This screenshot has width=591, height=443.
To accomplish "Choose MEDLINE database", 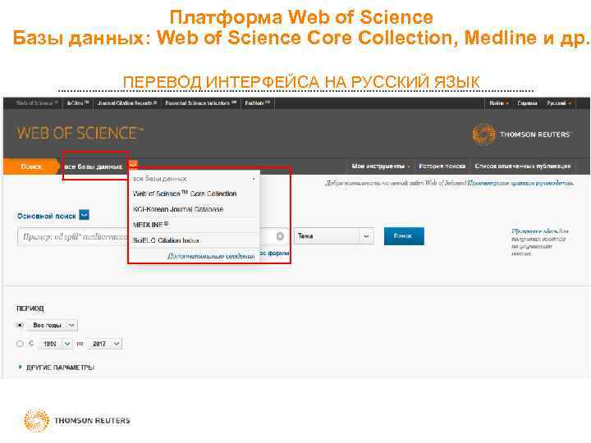I will click(x=194, y=225).
